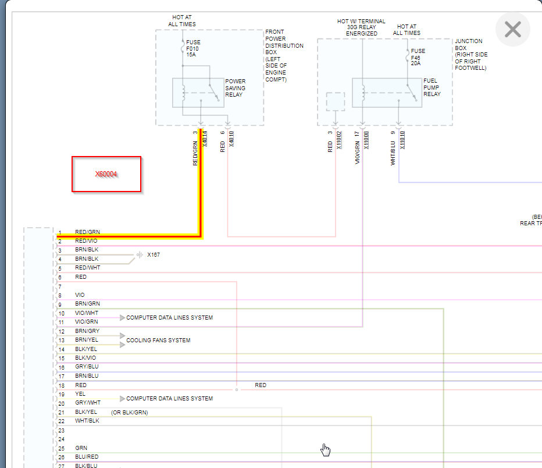Click pin 12 BRN/GRY wire label

pyautogui.click(x=87, y=331)
